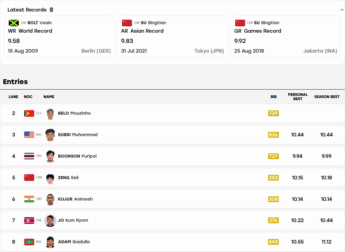Click JO Kum Ryom's profile photo
The width and height of the screenshot is (345, 252).
click(x=50, y=221)
